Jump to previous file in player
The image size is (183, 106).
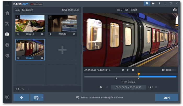[x=123, y=70]
